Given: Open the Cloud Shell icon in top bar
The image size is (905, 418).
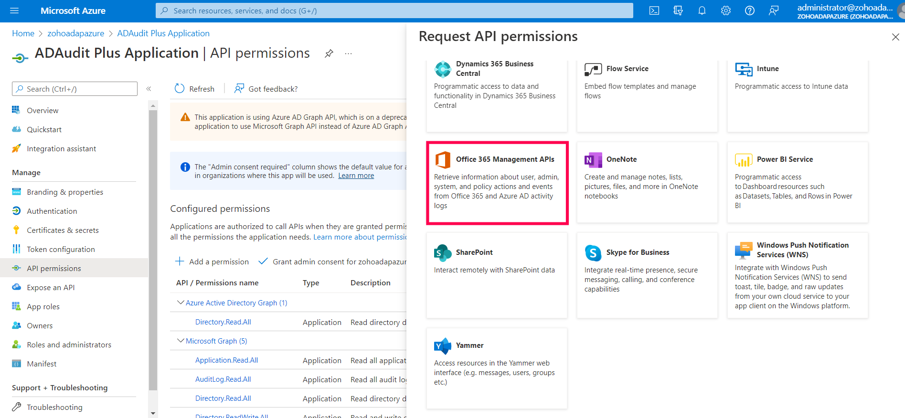Looking at the screenshot, I should point(654,10).
